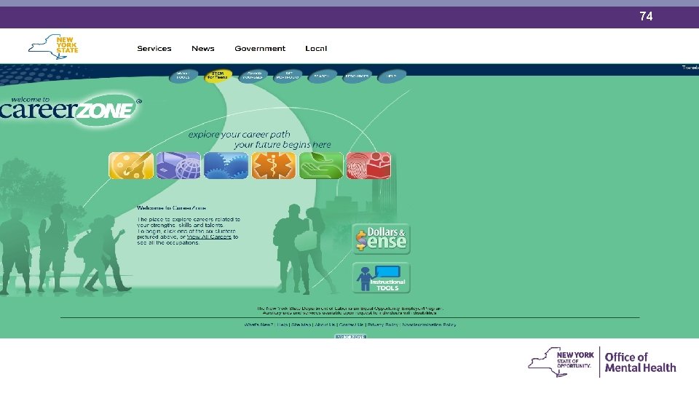This screenshot has height=393, width=699.
Task: Switch to the STEM for Teens tab
Action: coord(218,76)
